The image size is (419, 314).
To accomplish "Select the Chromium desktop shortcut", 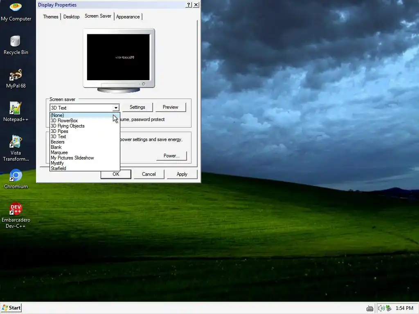I will tap(16, 179).
